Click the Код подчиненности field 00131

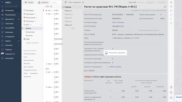coord(162,18)
